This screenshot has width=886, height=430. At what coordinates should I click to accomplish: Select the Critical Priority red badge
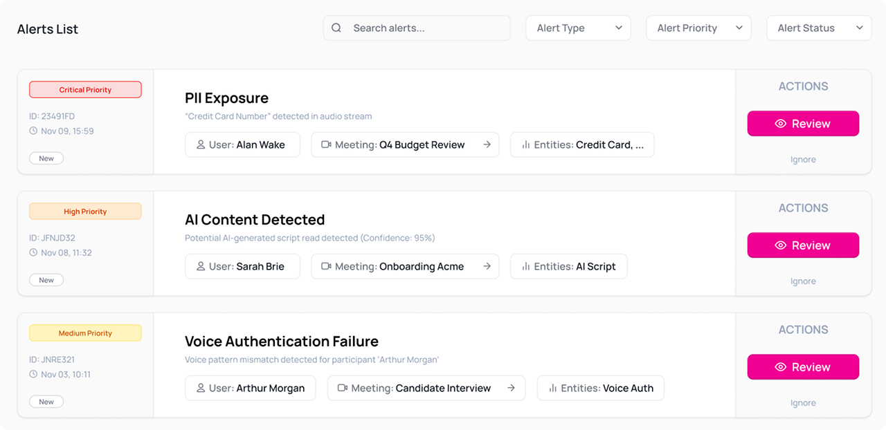pos(85,90)
